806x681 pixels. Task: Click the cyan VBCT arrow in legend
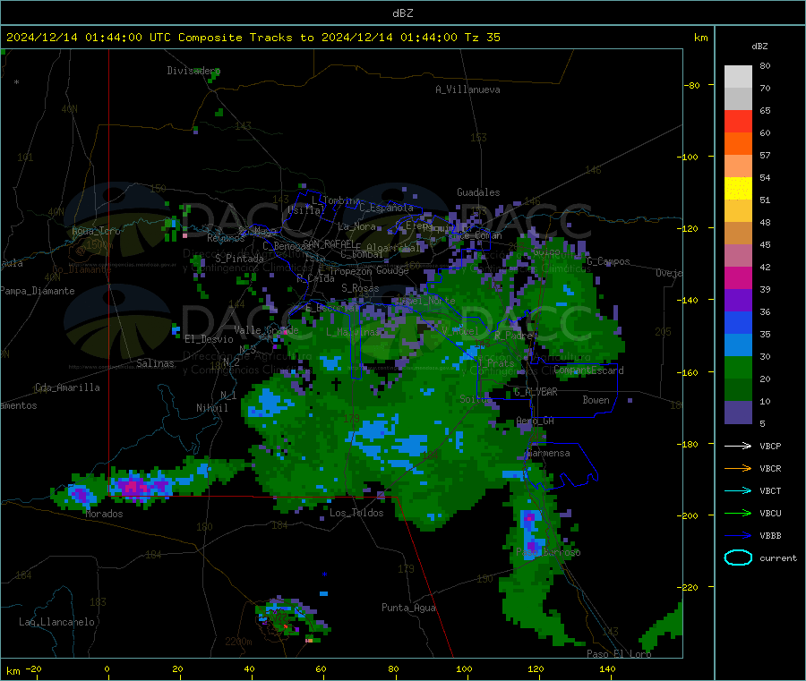738,490
